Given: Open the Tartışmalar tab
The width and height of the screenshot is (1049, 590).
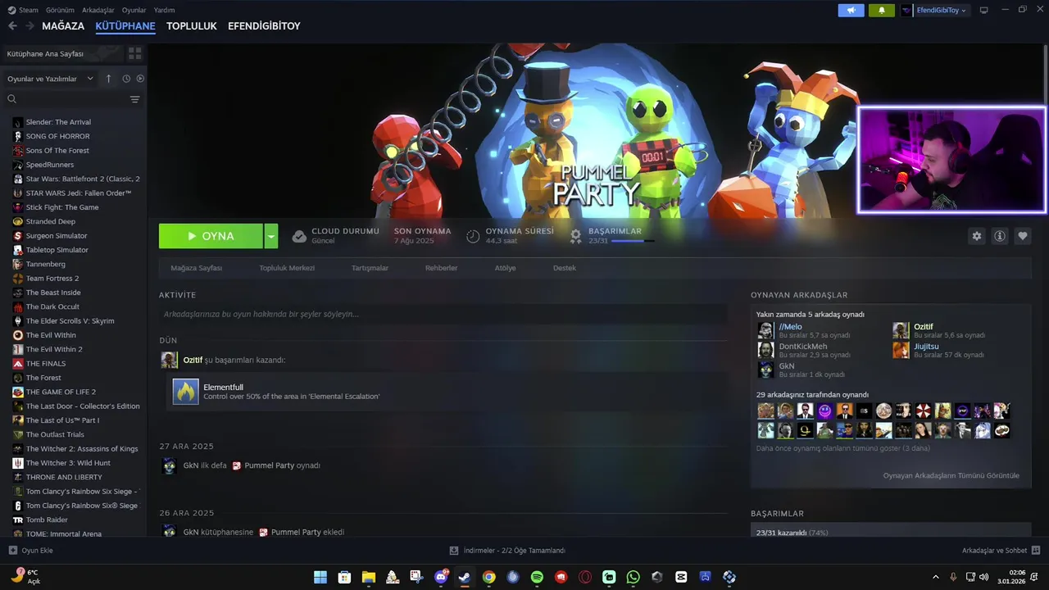Looking at the screenshot, I should point(370,268).
